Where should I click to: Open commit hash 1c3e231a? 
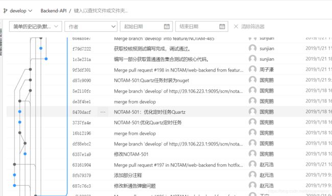pos(82,60)
